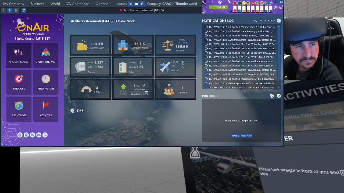
Task: Click the translate icon in sidebar footer
Action: click(33, 135)
